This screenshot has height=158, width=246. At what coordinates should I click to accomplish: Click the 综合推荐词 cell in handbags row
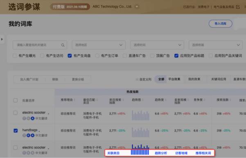pos(68,131)
